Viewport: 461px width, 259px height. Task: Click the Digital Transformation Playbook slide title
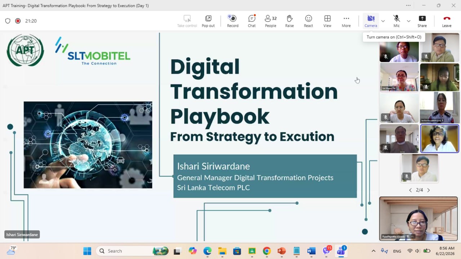254,91
